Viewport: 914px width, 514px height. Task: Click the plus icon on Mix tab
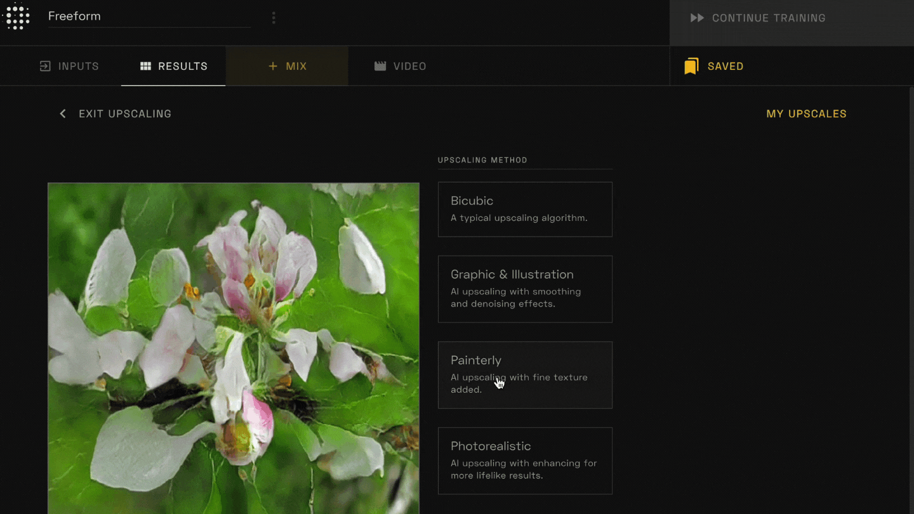coord(273,66)
